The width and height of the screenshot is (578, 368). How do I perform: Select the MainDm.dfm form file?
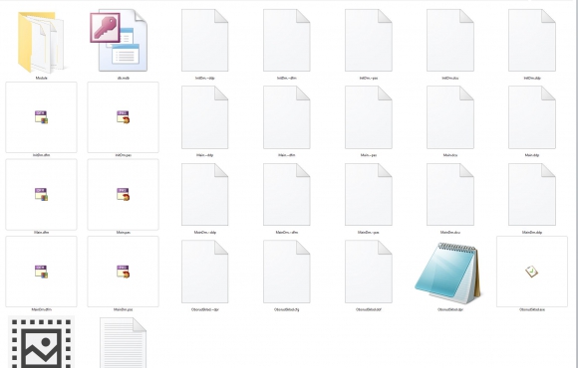[41, 272]
